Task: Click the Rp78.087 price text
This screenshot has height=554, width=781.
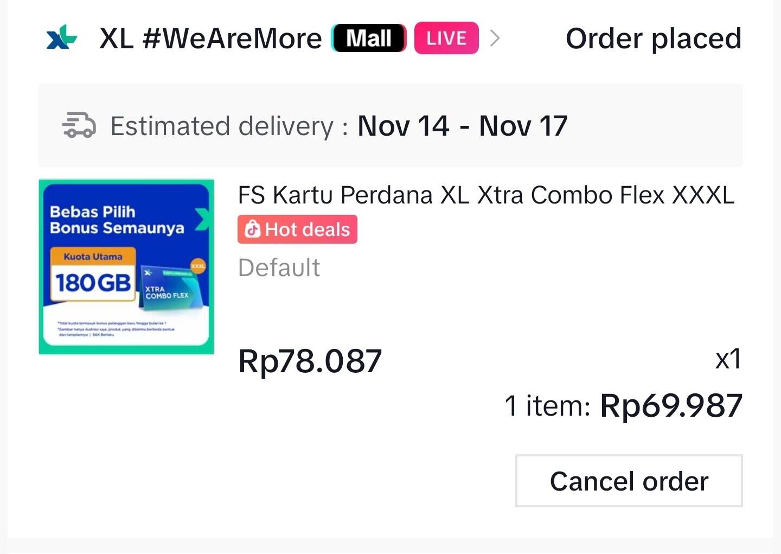Action: pyautogui.click(x=310, y=360)
